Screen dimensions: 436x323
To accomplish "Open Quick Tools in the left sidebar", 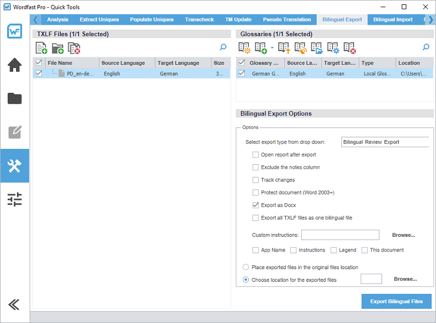I will pos(15,165).
